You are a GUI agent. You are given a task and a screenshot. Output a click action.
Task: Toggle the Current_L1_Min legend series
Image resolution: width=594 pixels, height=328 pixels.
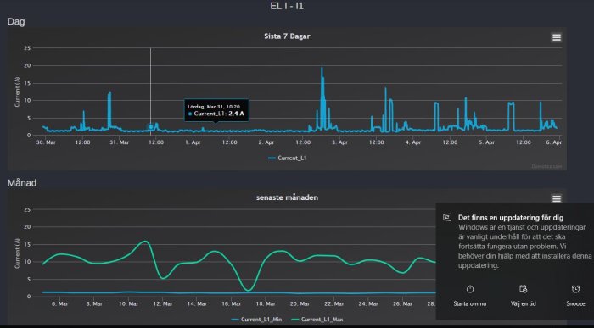pyautogui.click(x=256, y=320)
